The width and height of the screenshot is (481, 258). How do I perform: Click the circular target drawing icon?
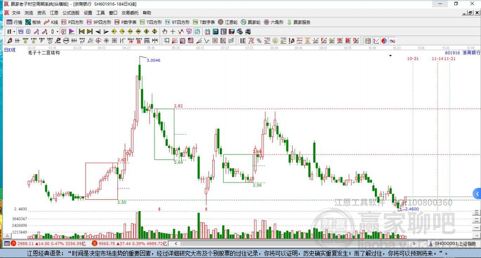pos(98,41)
